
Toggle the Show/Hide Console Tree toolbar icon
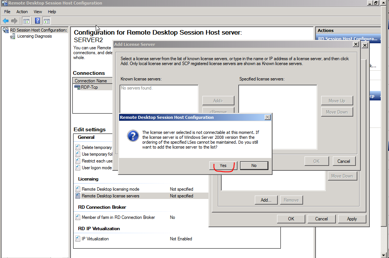coord(26,21)
